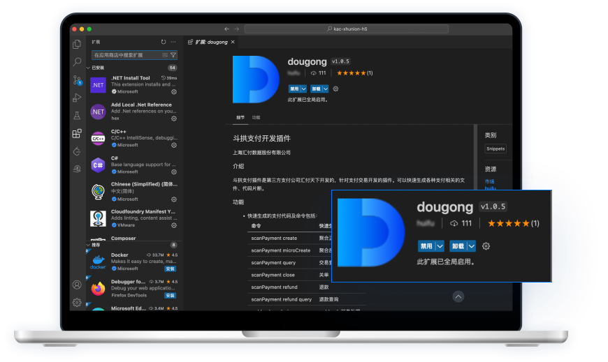Viewport: 608px width, 362px height.
Task: Click the 54 installed count badge
Action: pos(172,68)
